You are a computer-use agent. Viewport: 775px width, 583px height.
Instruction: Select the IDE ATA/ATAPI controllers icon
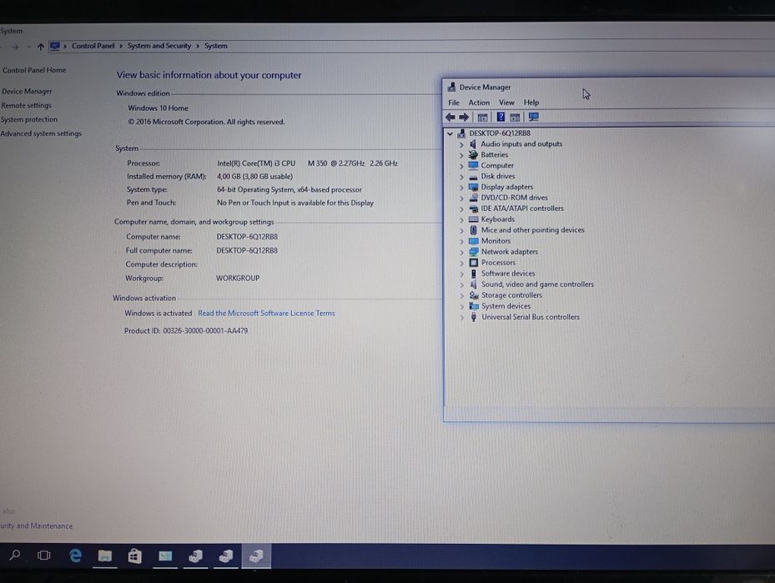[x=474, y=209]
